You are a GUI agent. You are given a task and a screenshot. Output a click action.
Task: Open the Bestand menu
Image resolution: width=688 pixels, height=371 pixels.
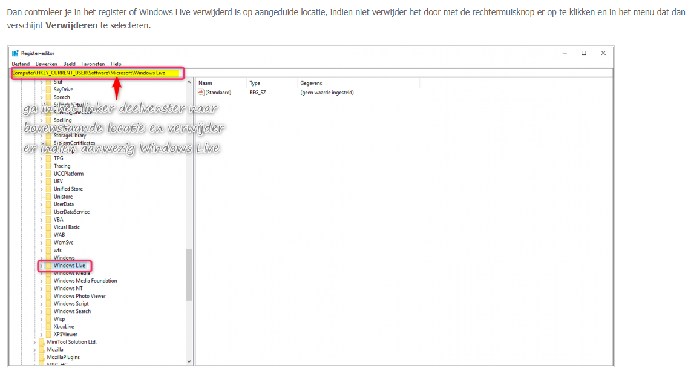pyautogui.click(x=21, y=64)
